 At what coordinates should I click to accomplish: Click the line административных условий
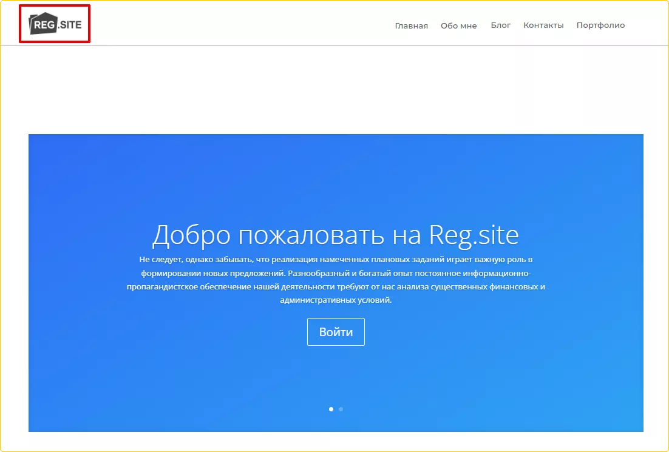point(336,300)
